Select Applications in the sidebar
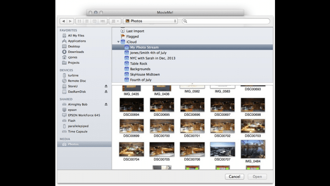 click(77, 41)
